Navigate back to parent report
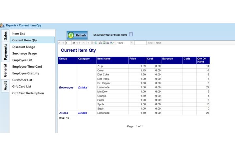 (x=88, y=43)
